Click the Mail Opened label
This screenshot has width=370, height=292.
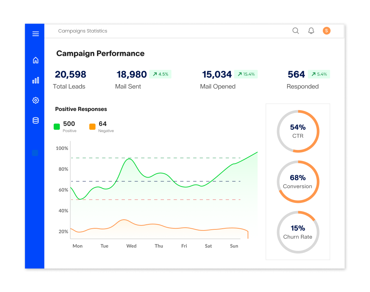tap(218, 87)
